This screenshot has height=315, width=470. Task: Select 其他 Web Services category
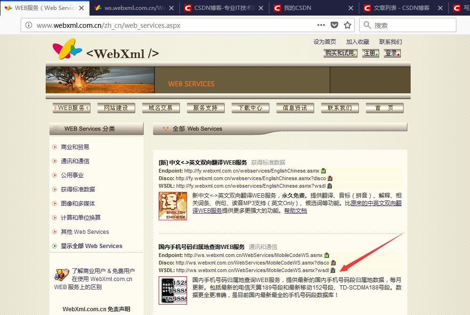[85, 232]
